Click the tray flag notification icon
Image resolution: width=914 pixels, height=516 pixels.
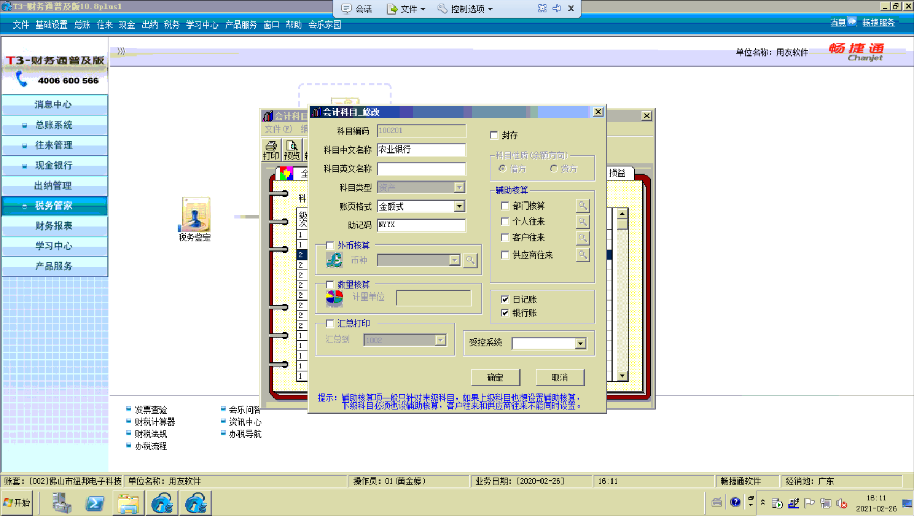[x=810, y=503]
